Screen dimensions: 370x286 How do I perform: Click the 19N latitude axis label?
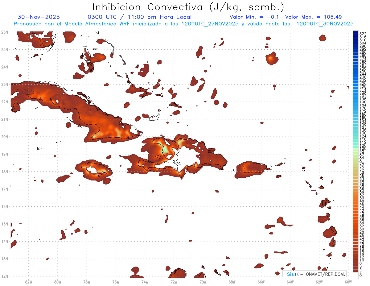[x=5, y=154]
